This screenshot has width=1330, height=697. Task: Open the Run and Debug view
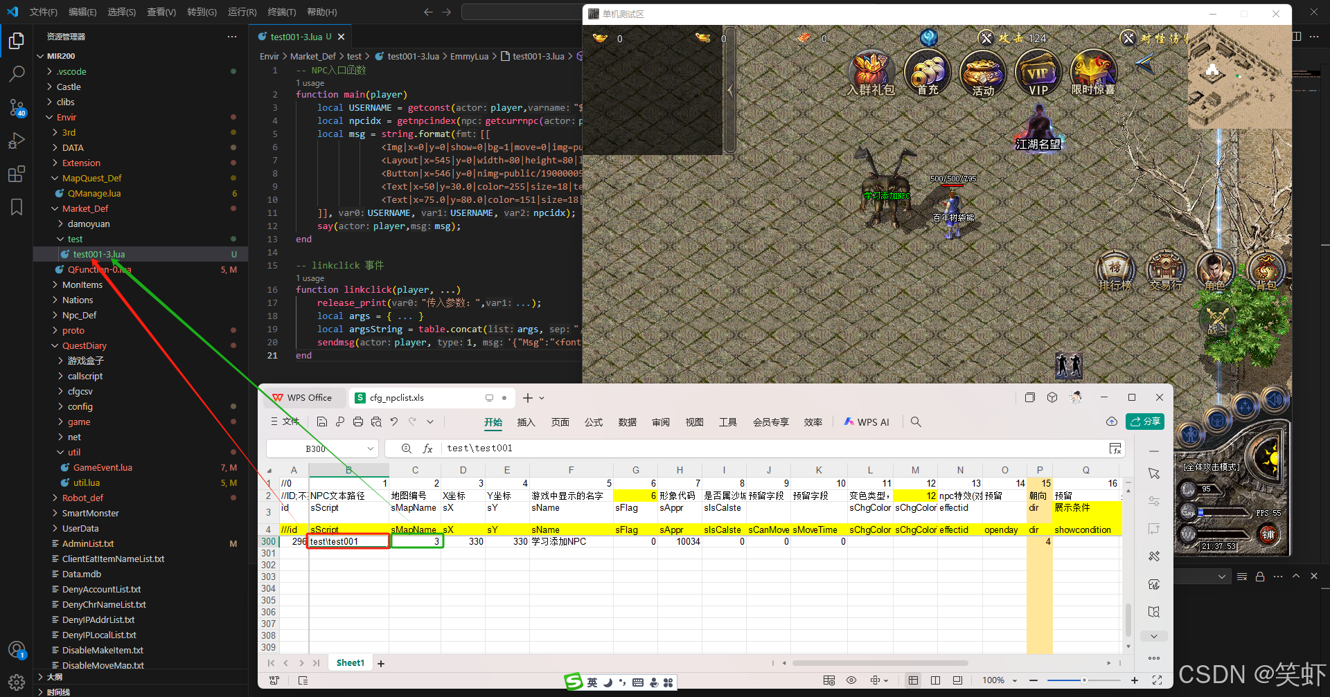pyautogui.click(x=17, y=141)
